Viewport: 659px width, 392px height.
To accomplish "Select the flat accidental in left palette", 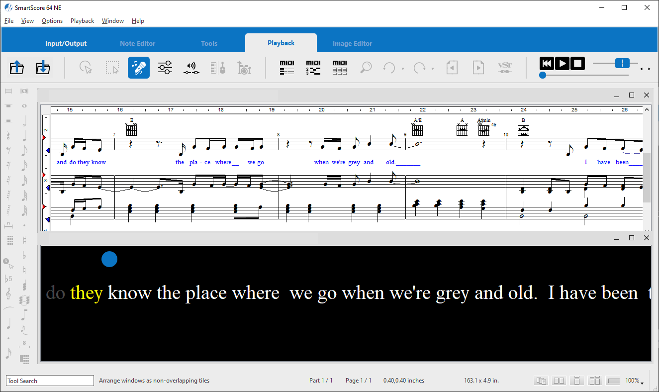I will click(x=24, y=256).
